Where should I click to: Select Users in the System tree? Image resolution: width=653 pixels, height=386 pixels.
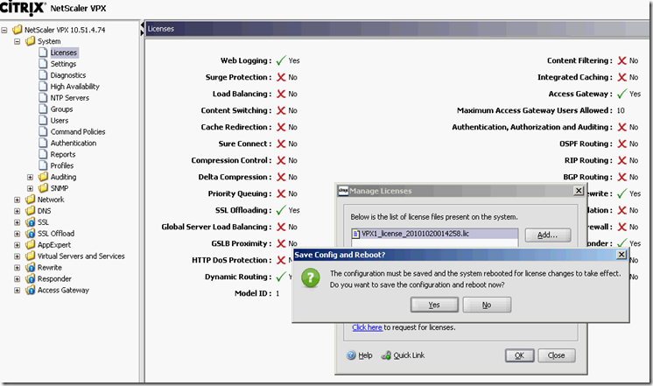pyautogui.click(x=60, y=120)
